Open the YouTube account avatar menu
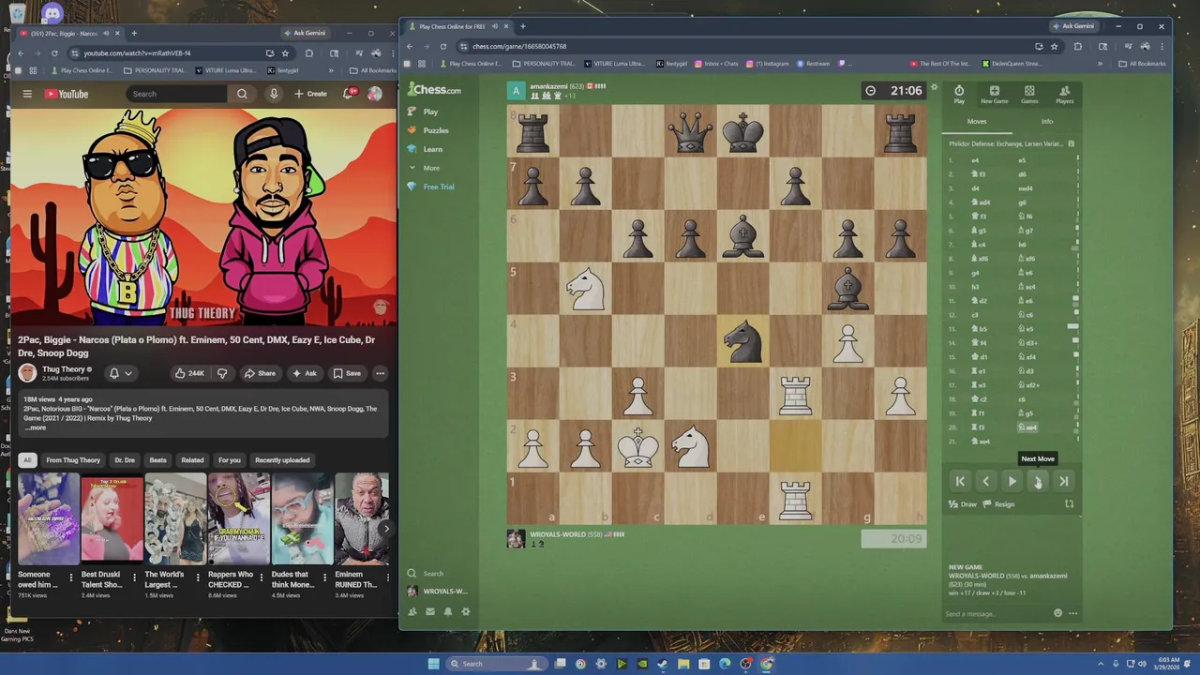Viewport: 1200px width, 675px height. (x=375, y=94)
